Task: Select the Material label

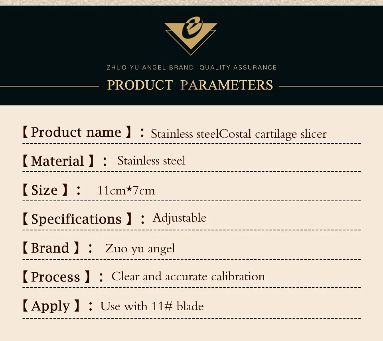Action: [58, 161]
